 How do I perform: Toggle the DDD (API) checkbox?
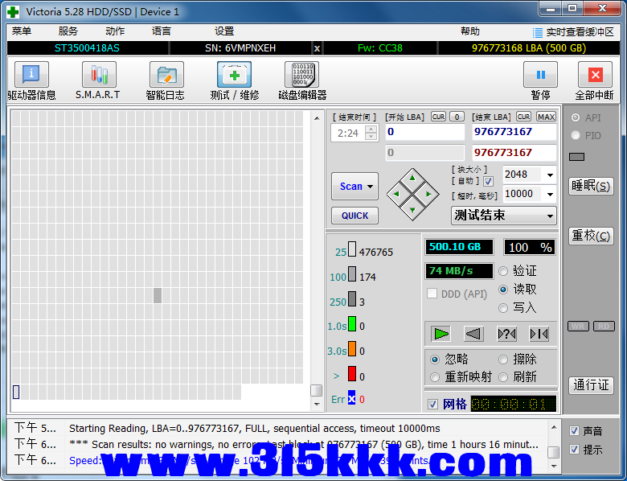pyautogui.click(x=432, y=294)
